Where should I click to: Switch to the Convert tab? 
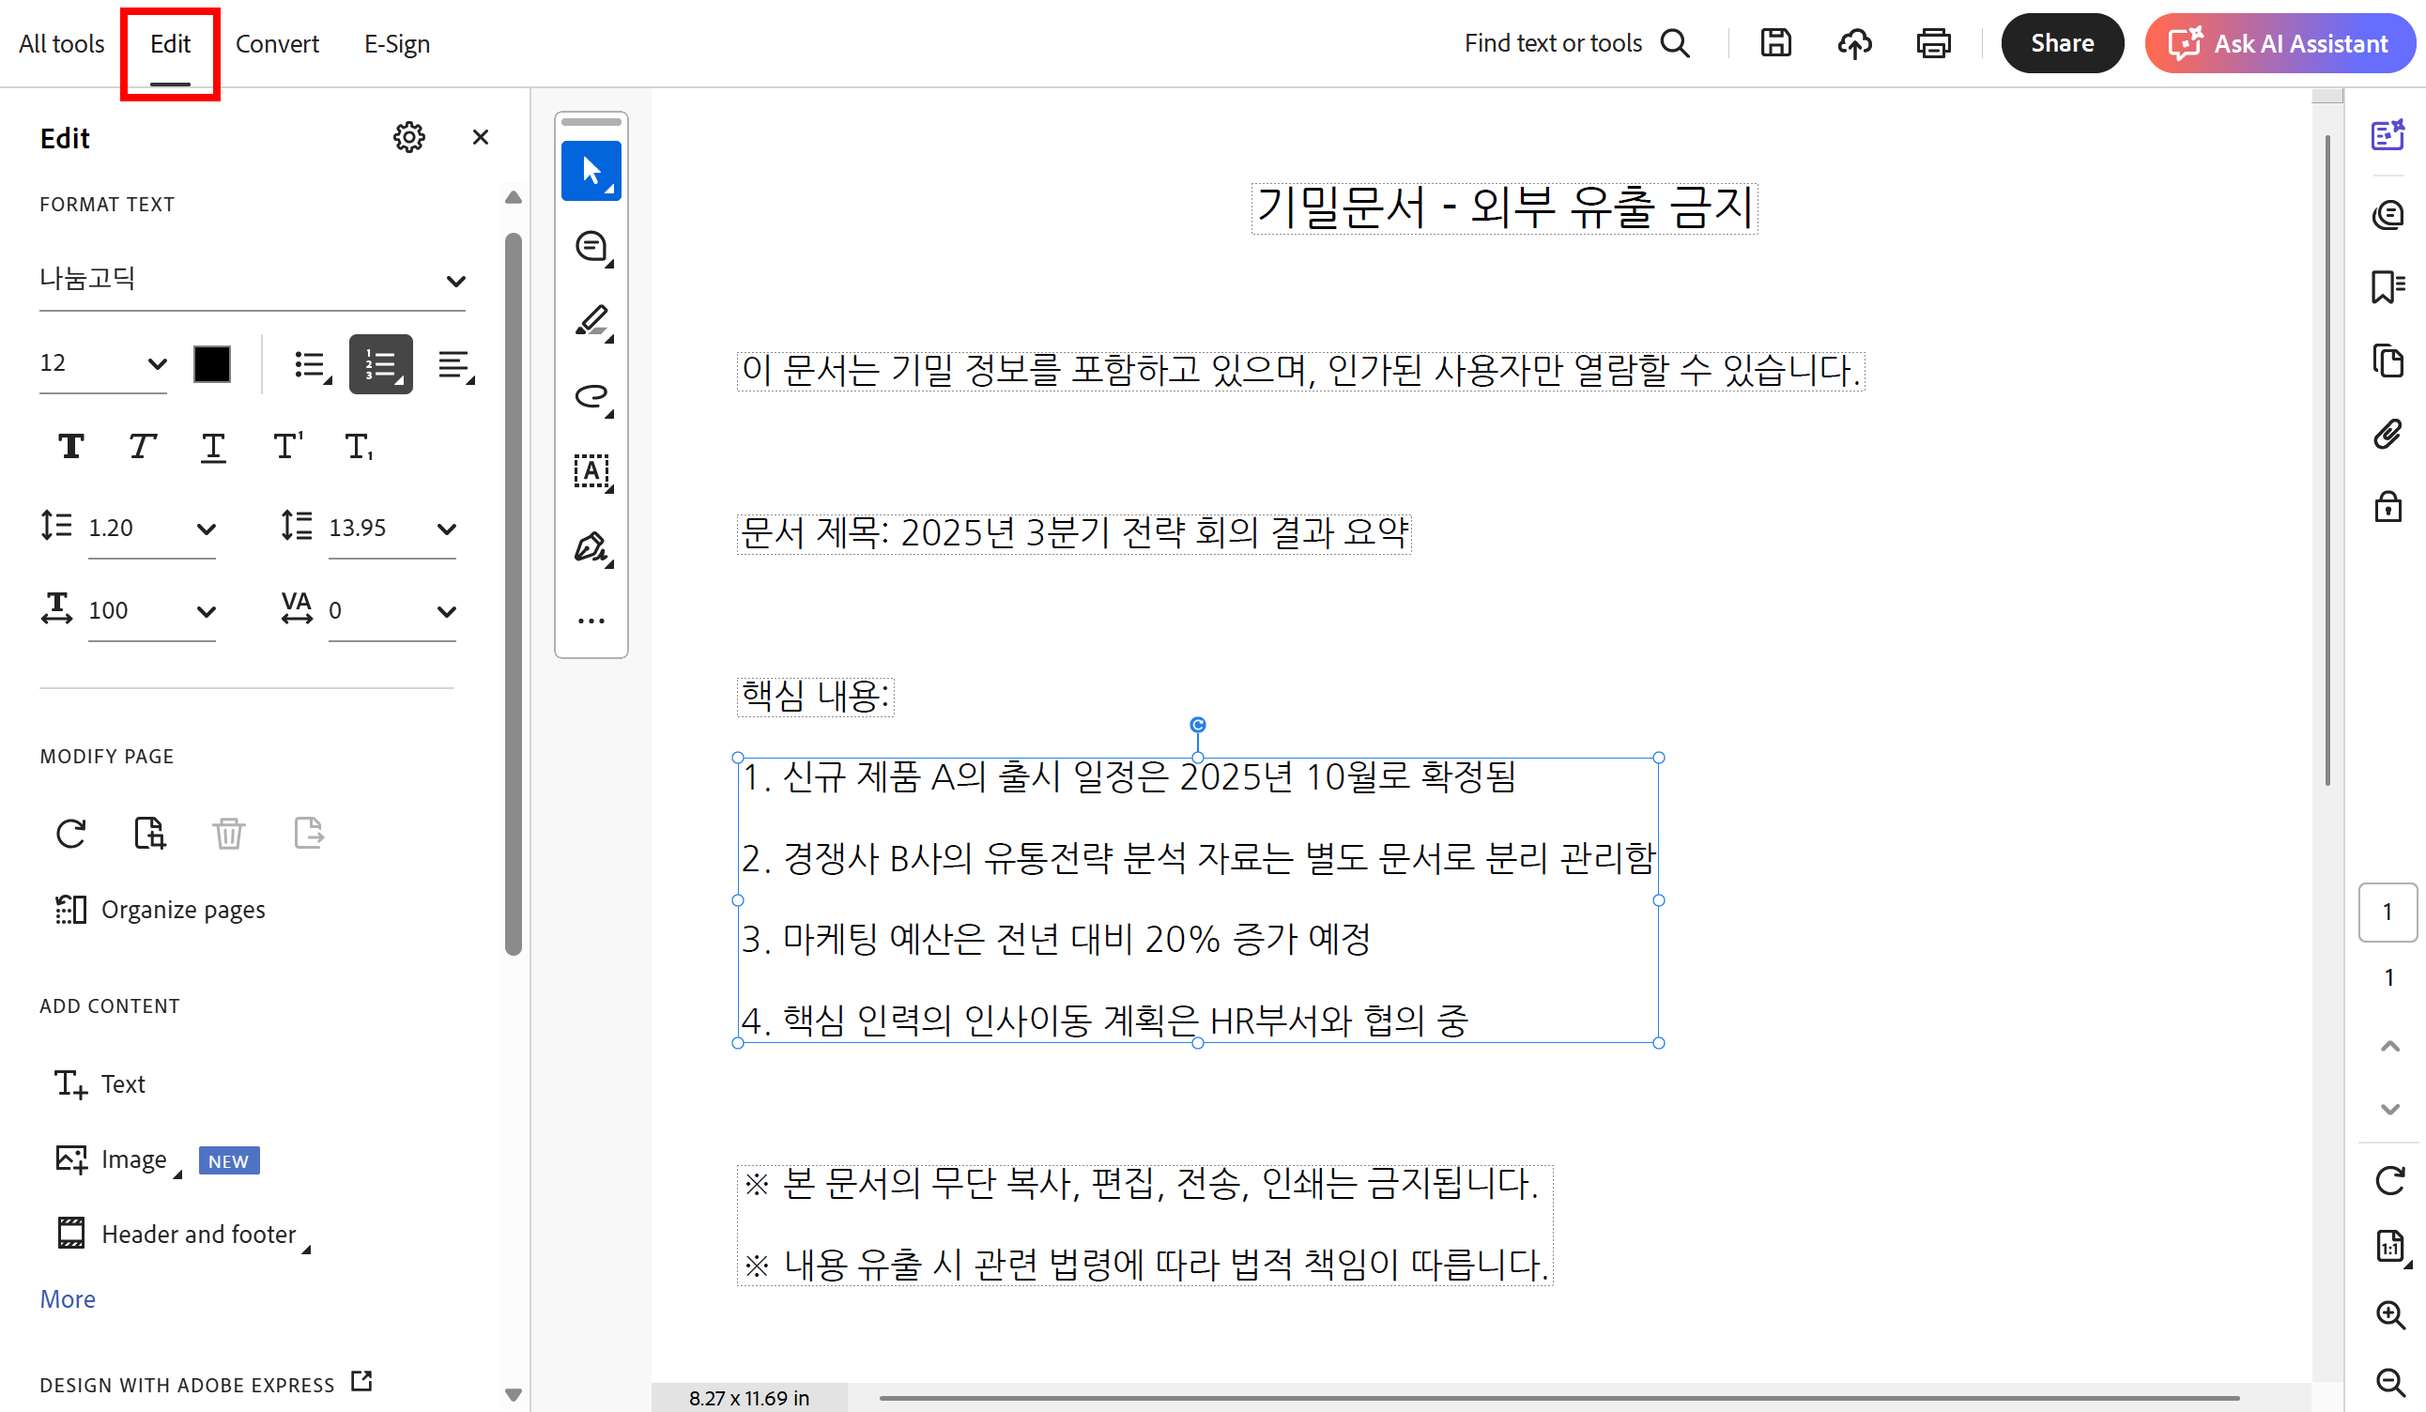click(277, 43)
